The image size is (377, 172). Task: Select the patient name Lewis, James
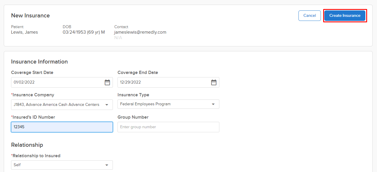tap(24, 32)
